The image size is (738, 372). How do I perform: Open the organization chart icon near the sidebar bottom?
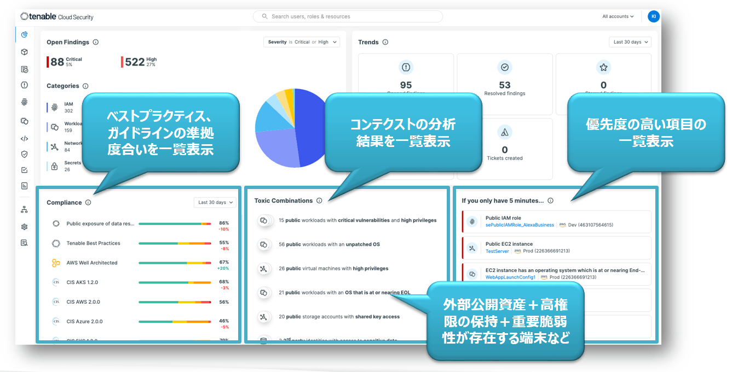point(24,209)
